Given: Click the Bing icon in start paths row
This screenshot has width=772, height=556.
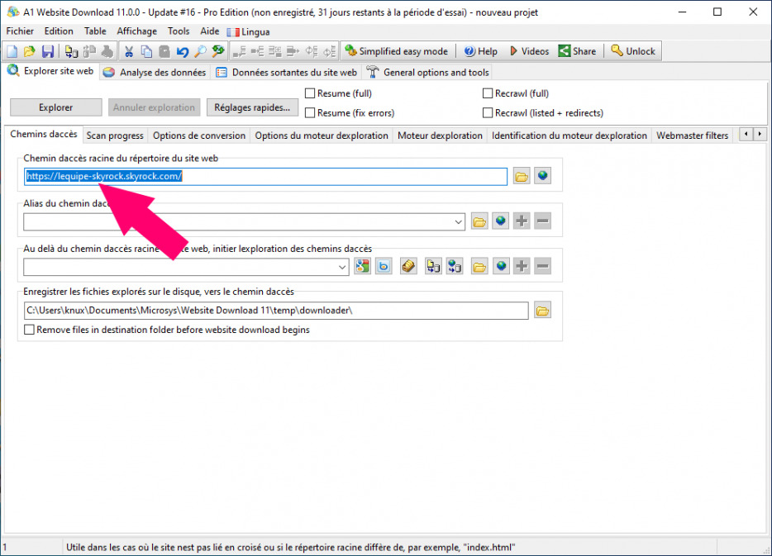Looking at the screenshot, I should (x=384, y=267).
